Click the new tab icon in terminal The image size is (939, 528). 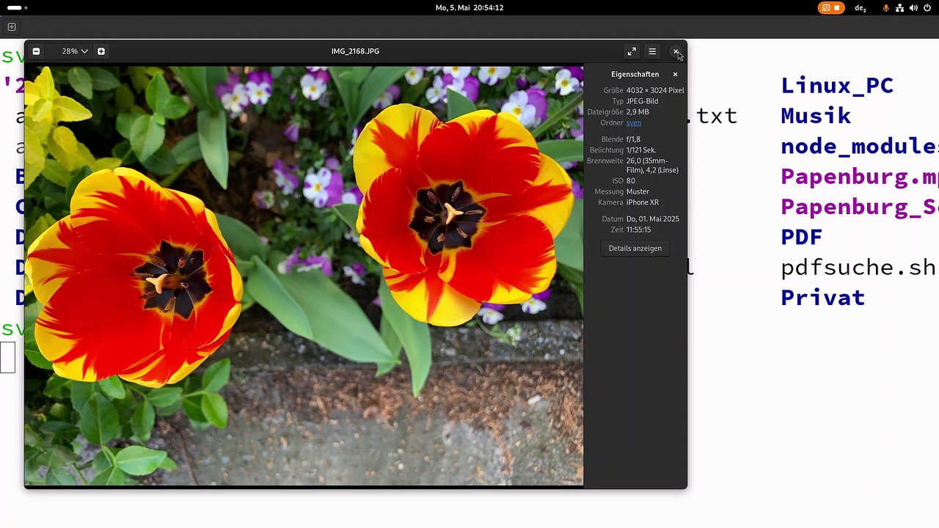pos(11,27)
